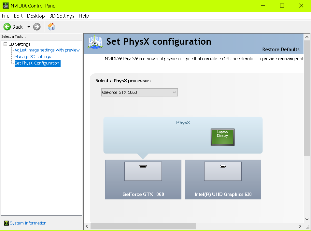Click the vertical scrollbar up arrow
Viewport: 311px width, 231px height.
307,37
